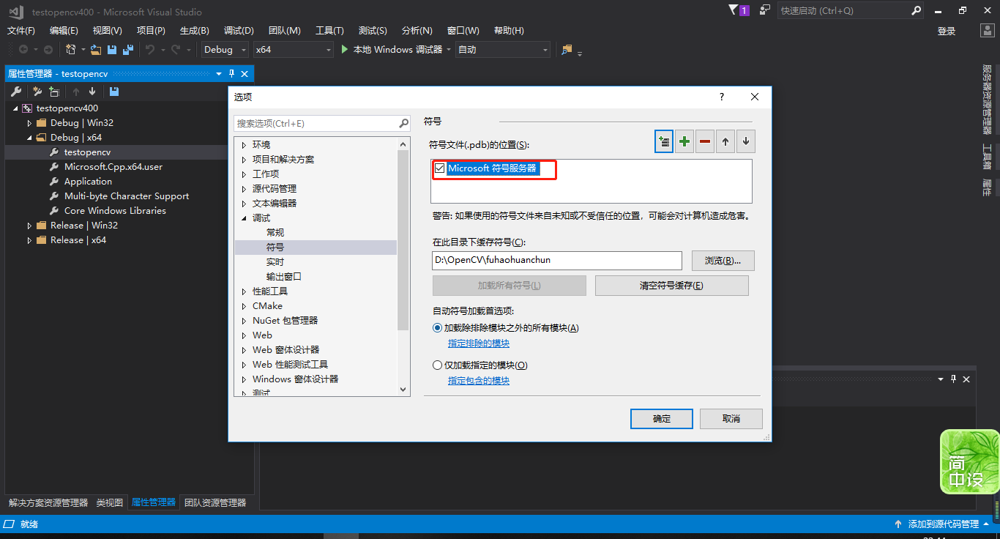Viewport: 1000px width, 539px height.
Task: Add a new symbol server location
Action: (x=663, y=141)
